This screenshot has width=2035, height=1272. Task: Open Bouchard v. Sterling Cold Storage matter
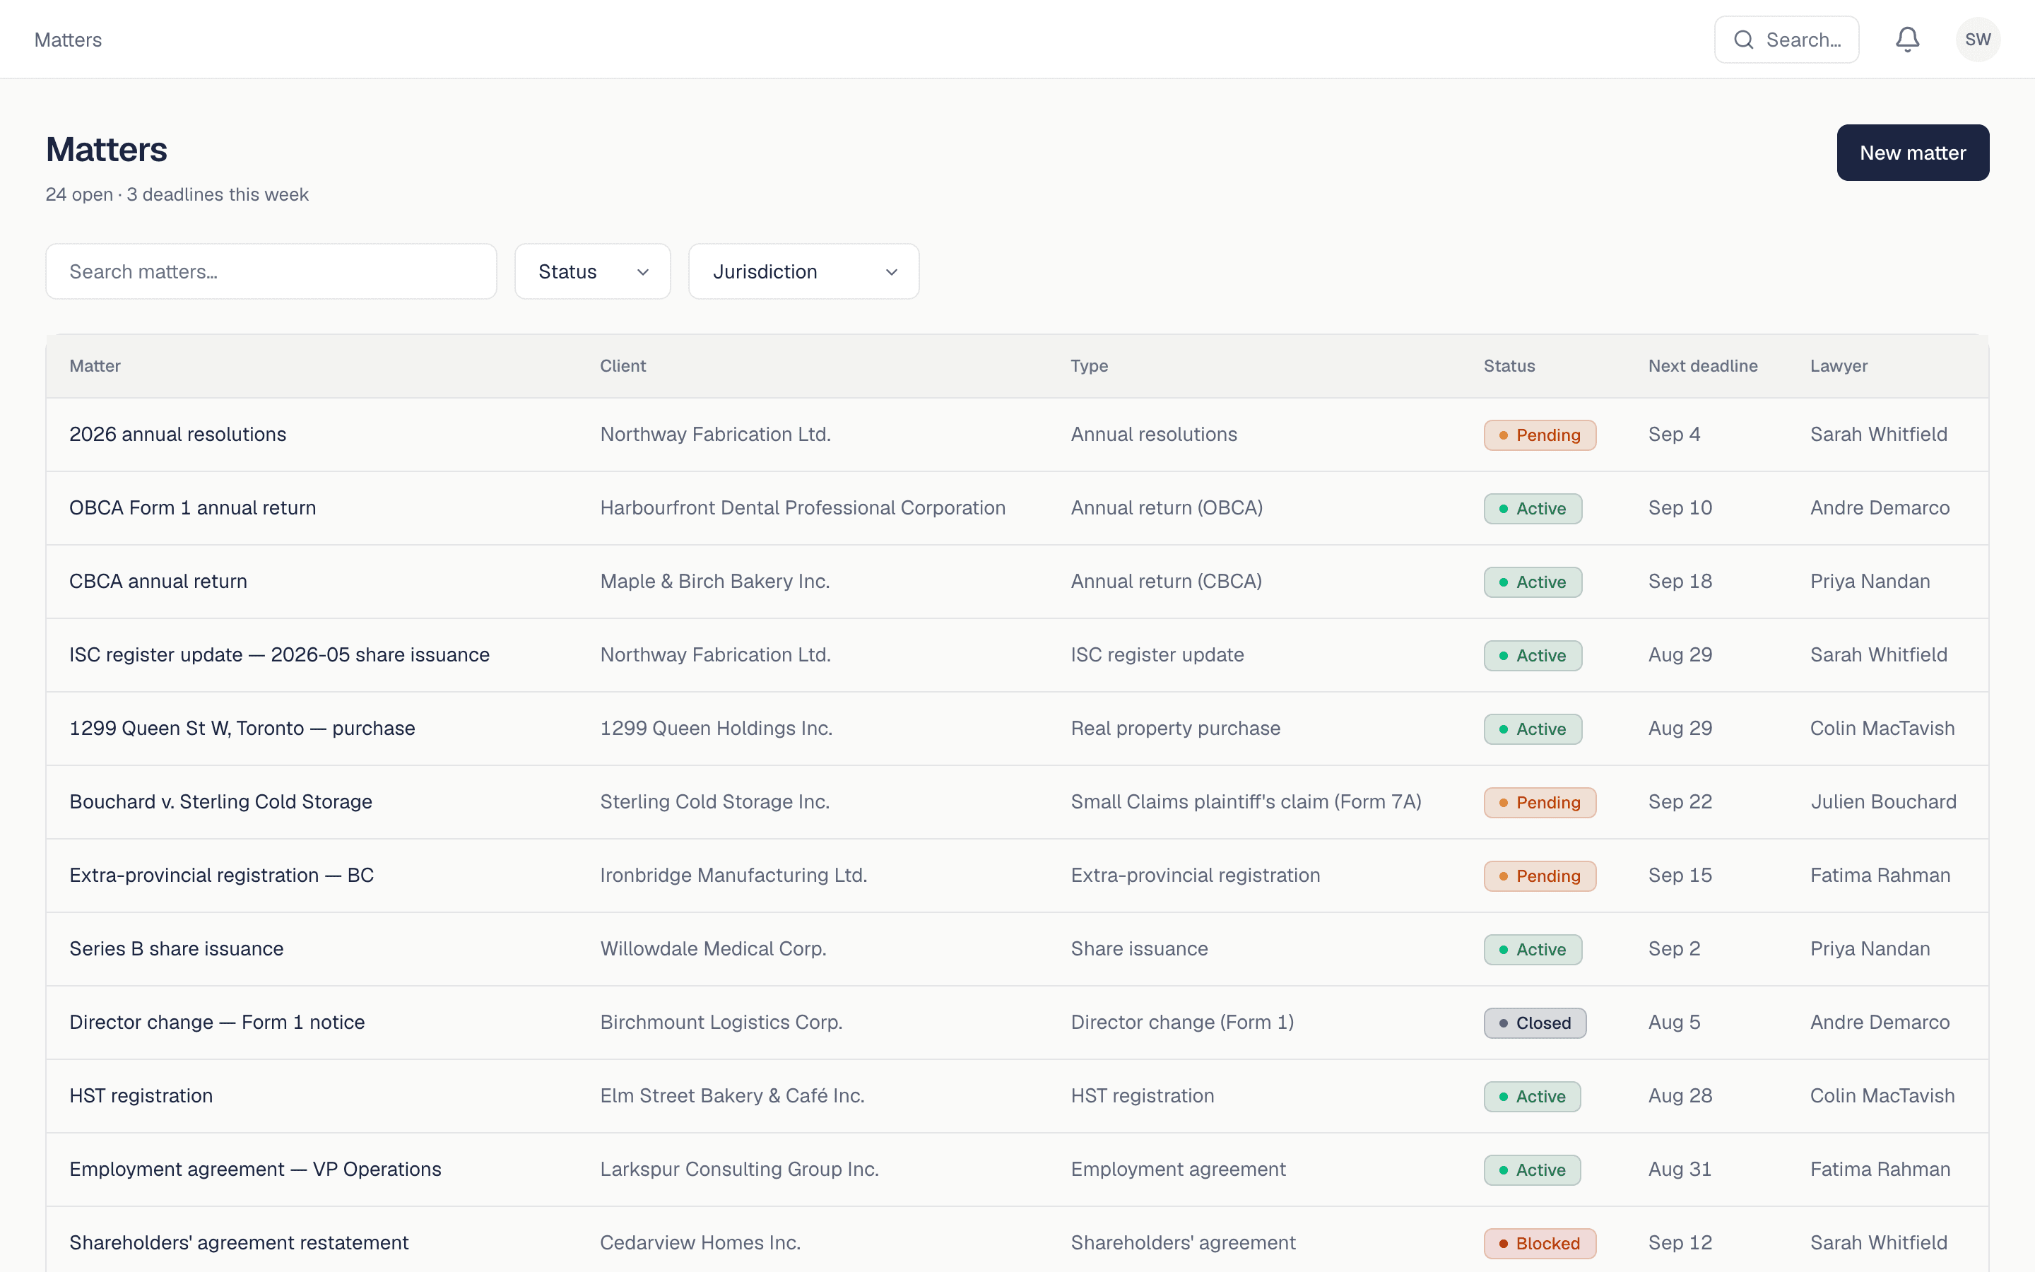coord(220,802)
